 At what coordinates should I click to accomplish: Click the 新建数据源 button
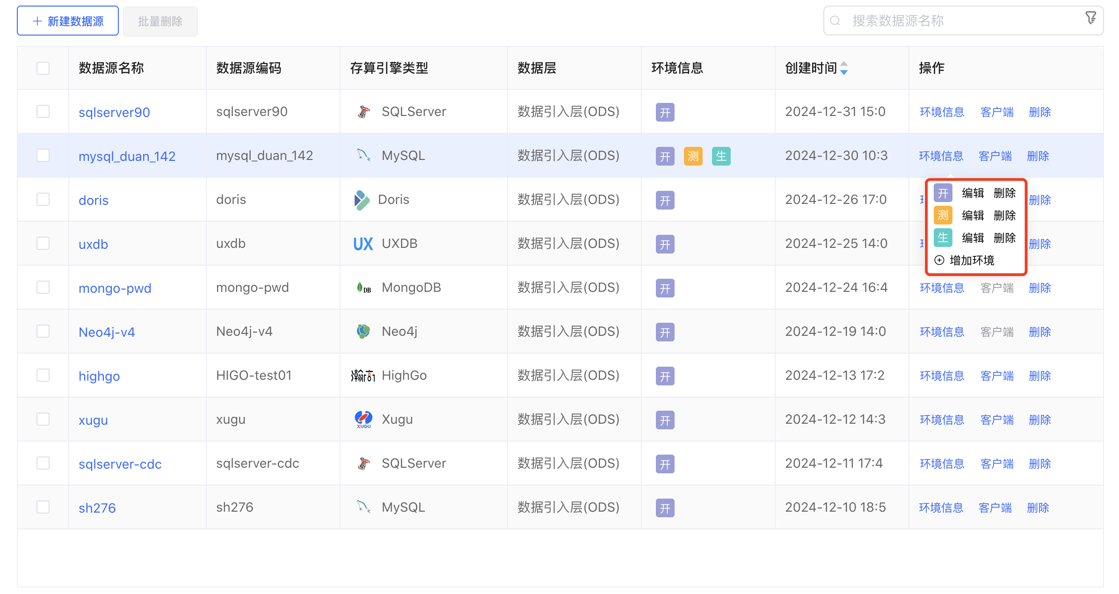pyautogui.click(x=67, y=20)
